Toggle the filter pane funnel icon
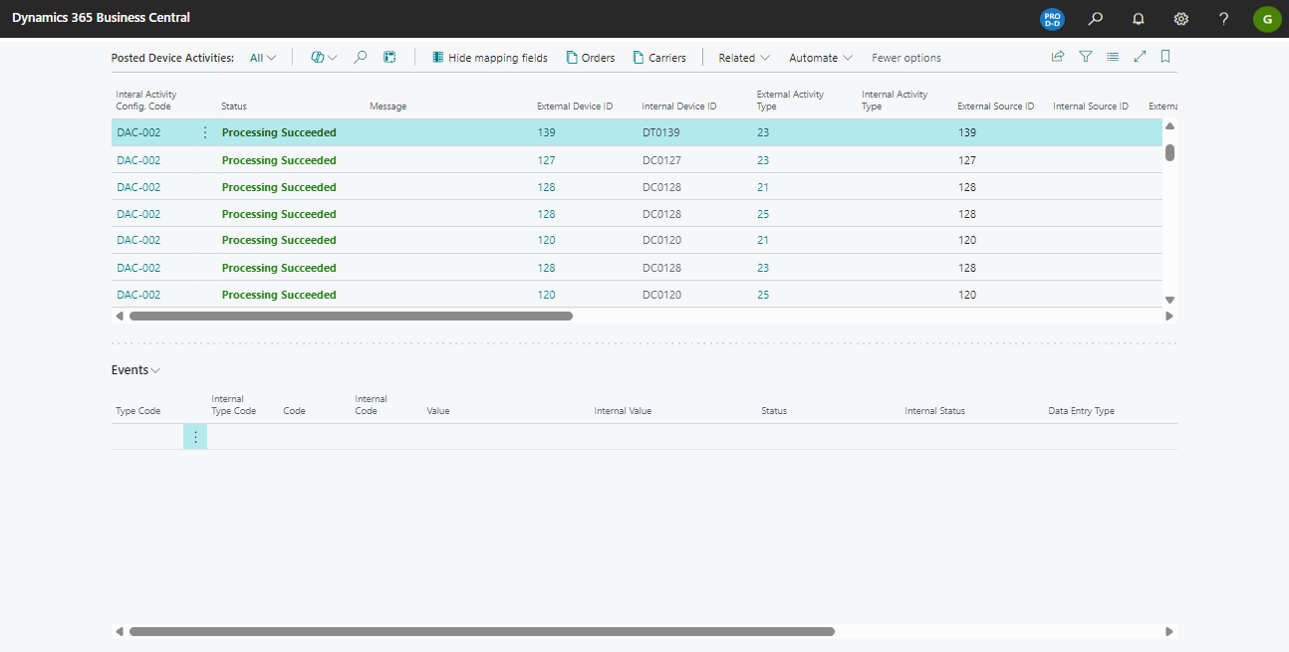The height and width of the screenshot is (652, 1289). point(1086,57)
